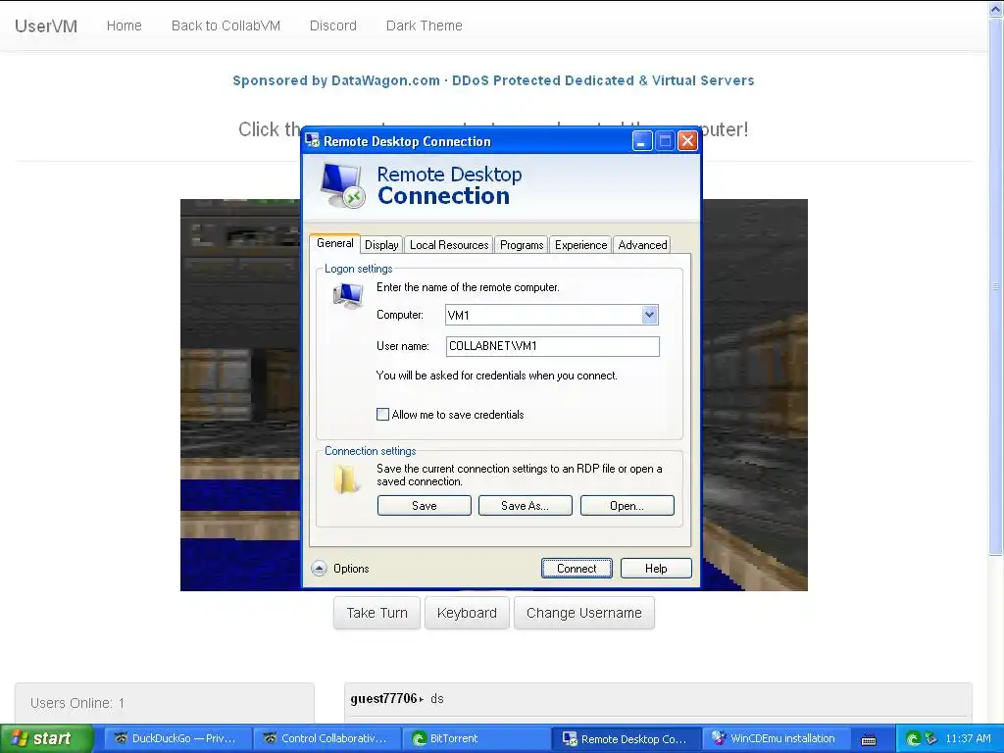Image resolution: width=1004 pixels, height=753 pixels.
Task: Collapse the Options expander
Action: [x=319, y=568]
